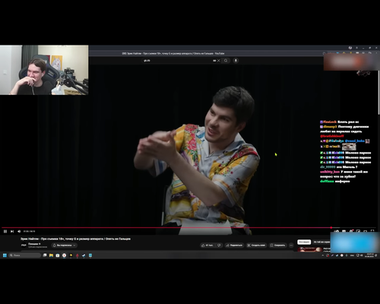
Task: Open Microsoft Store from the taskbar
Action: click(58, 255)
